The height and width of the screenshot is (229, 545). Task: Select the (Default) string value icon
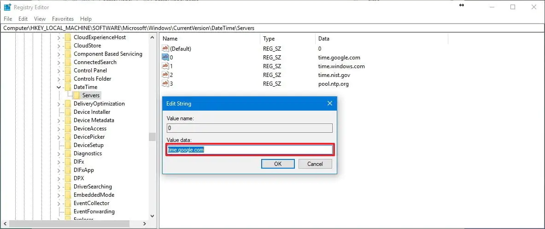(166, 49)
